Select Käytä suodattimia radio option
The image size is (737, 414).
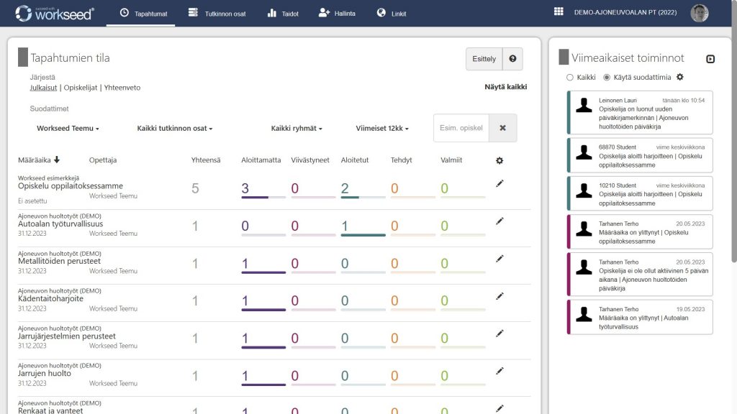click(607, 77)
